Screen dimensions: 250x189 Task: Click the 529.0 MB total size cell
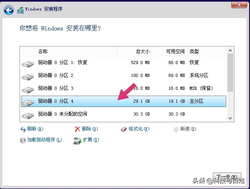(140, 62)
